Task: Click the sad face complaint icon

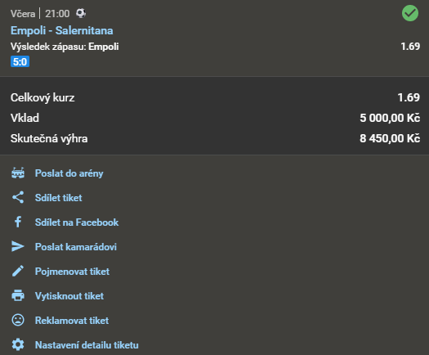Action: [x=18, y=320]
